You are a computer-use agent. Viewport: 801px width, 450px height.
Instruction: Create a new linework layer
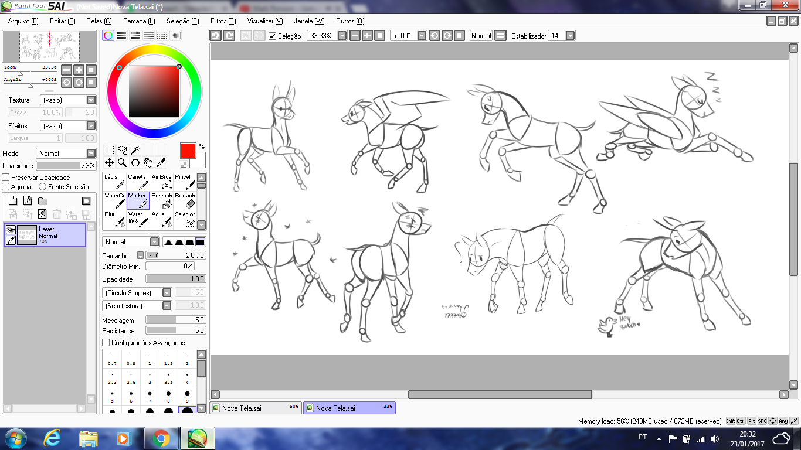click(x=28, y=201)
